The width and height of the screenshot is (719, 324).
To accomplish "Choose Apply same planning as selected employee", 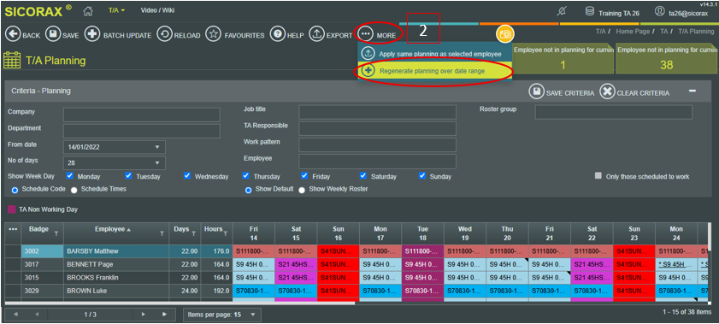I will point(434,54).
